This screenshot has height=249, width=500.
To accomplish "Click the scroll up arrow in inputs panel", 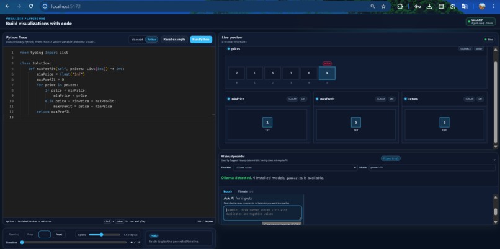I will (496, 197).
